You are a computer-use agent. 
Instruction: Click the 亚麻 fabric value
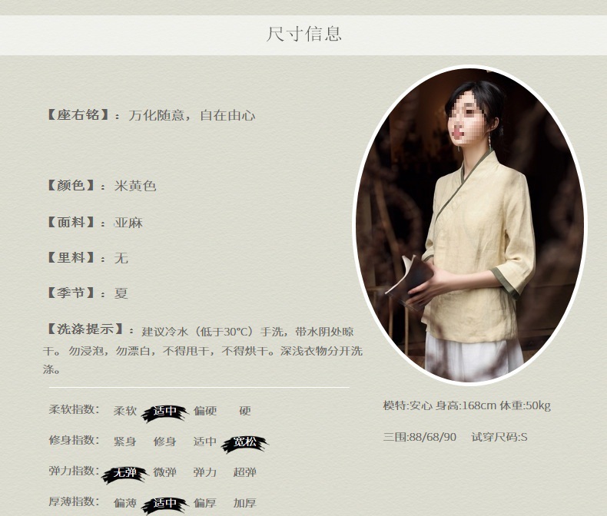[x=128, y=223]
